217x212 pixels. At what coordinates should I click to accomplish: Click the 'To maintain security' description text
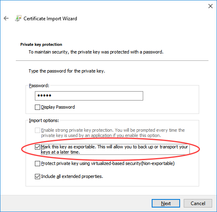coord(96,52)
